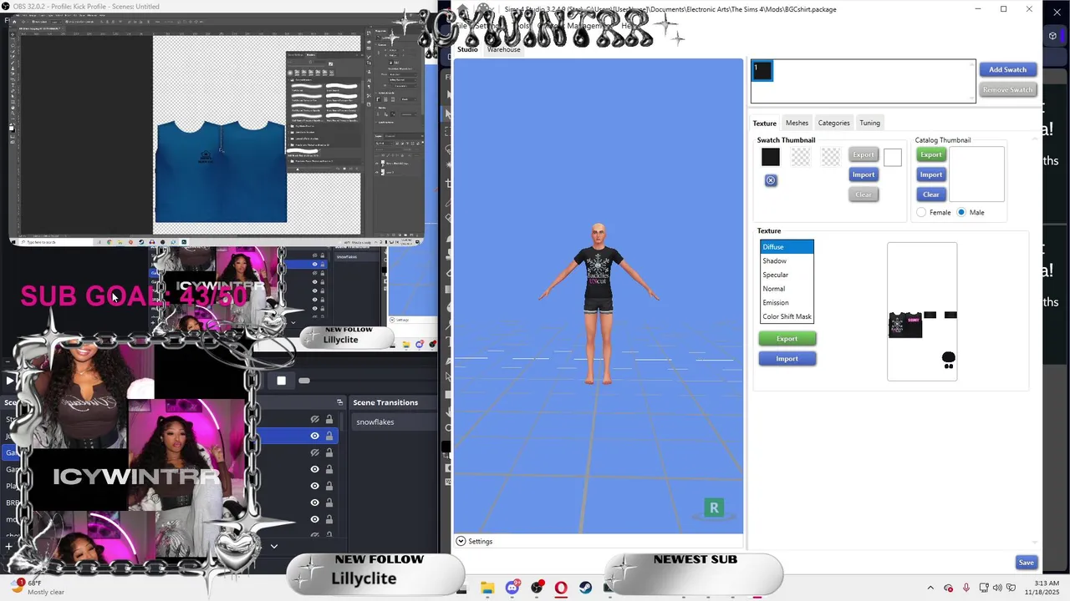Screen dimensions: 1070x601
Task: Click the texture preview image of the shirt
Action: 922,311
